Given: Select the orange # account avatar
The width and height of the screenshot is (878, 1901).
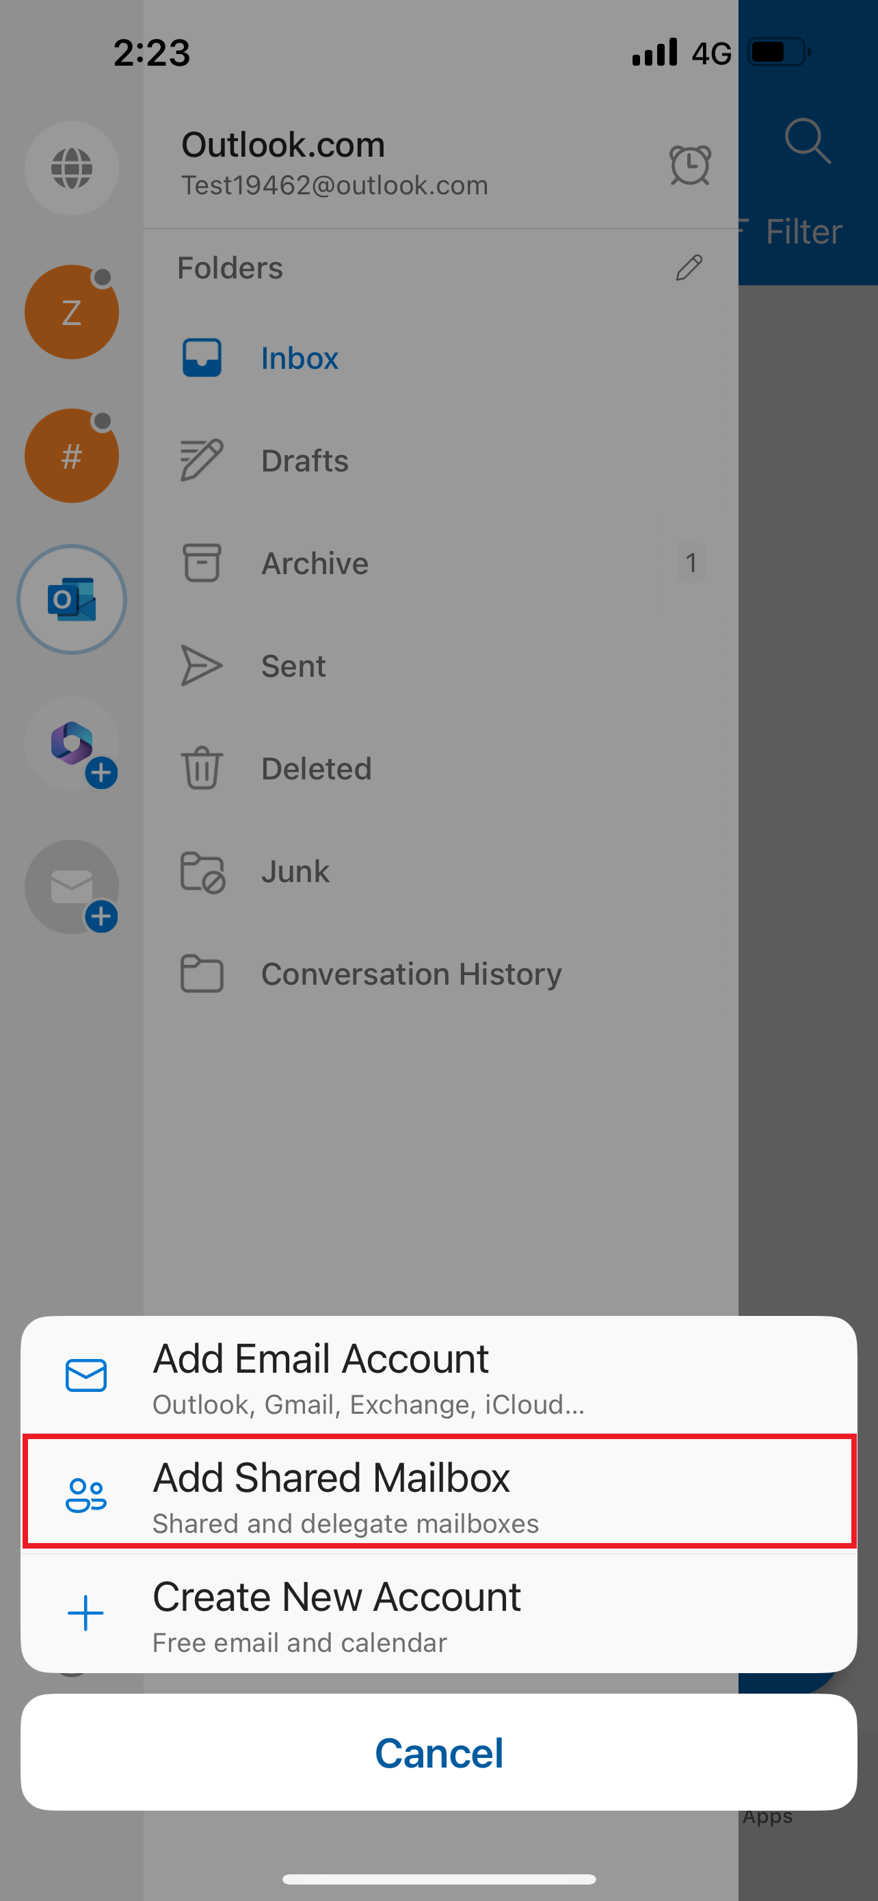Looking at the screenshot, I should coord(72,456).
